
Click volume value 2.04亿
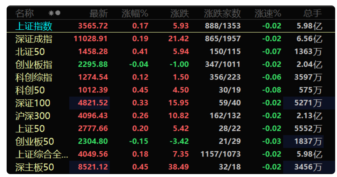(309, 64)
